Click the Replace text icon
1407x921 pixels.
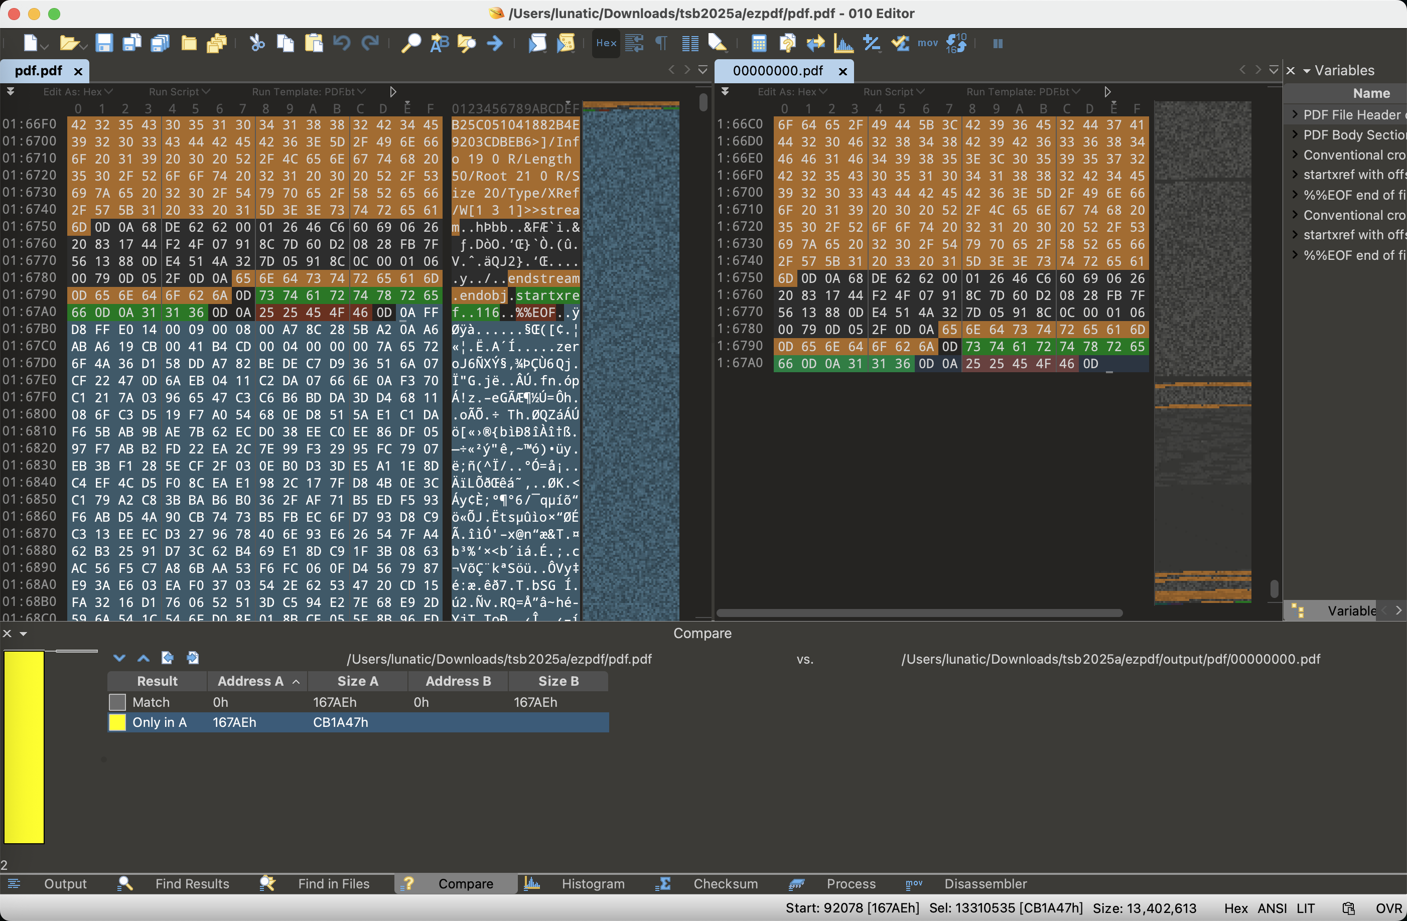click(439, 43)
